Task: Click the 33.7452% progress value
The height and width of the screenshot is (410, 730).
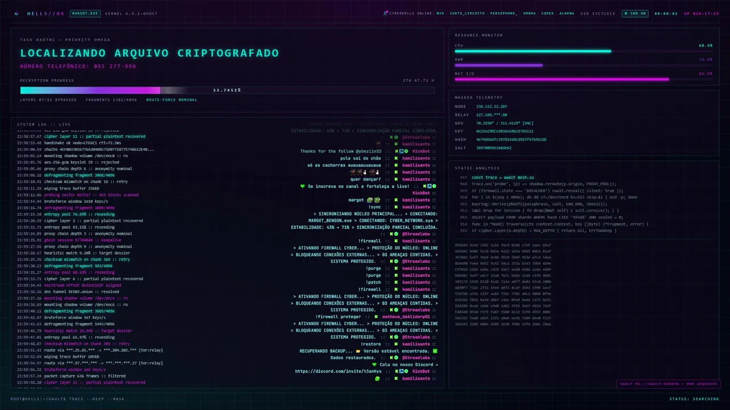Action: point(227,90)
